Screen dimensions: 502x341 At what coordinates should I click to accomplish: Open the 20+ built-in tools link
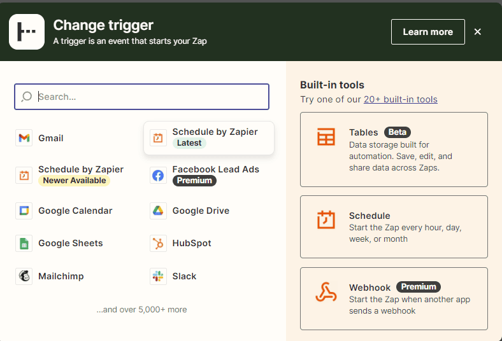(x=401, y=99)
